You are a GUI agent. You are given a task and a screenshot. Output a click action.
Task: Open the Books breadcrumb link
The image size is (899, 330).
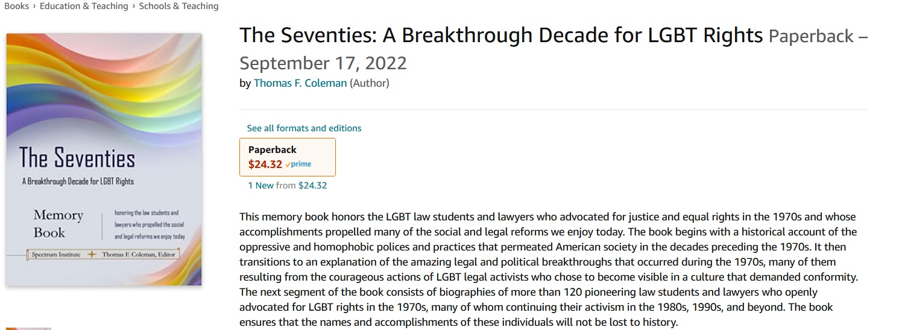click(16, 6)
